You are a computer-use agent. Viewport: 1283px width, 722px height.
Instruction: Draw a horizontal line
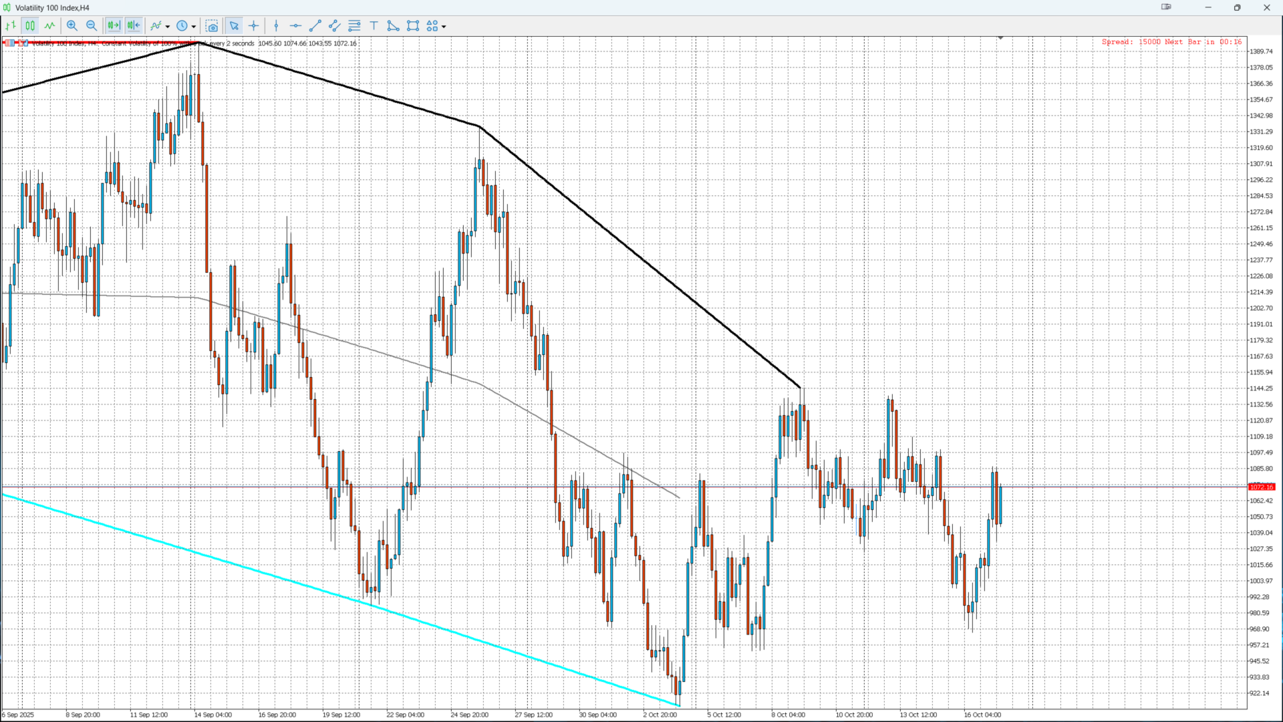pos(295,26)
